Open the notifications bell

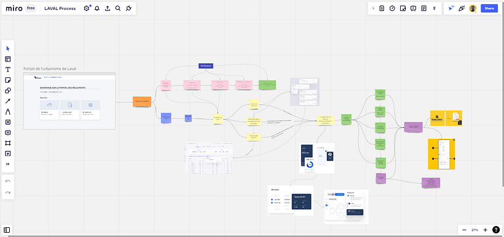(x=97, y=9)
